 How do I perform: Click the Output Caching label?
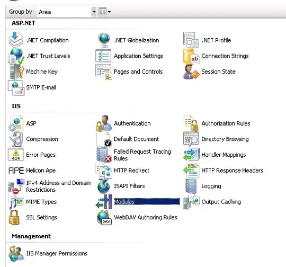pyautogui.click(x=221, y=202)
